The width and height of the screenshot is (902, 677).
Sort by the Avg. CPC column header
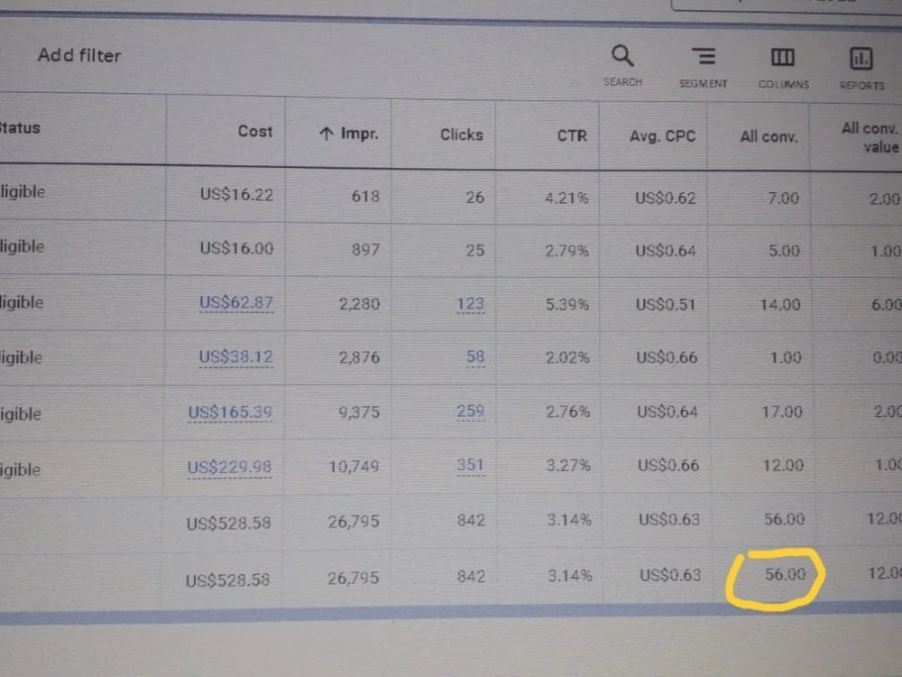(662, 136)
